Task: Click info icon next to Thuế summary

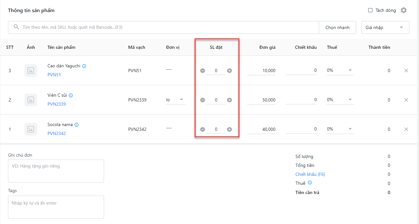Action: 310,183
